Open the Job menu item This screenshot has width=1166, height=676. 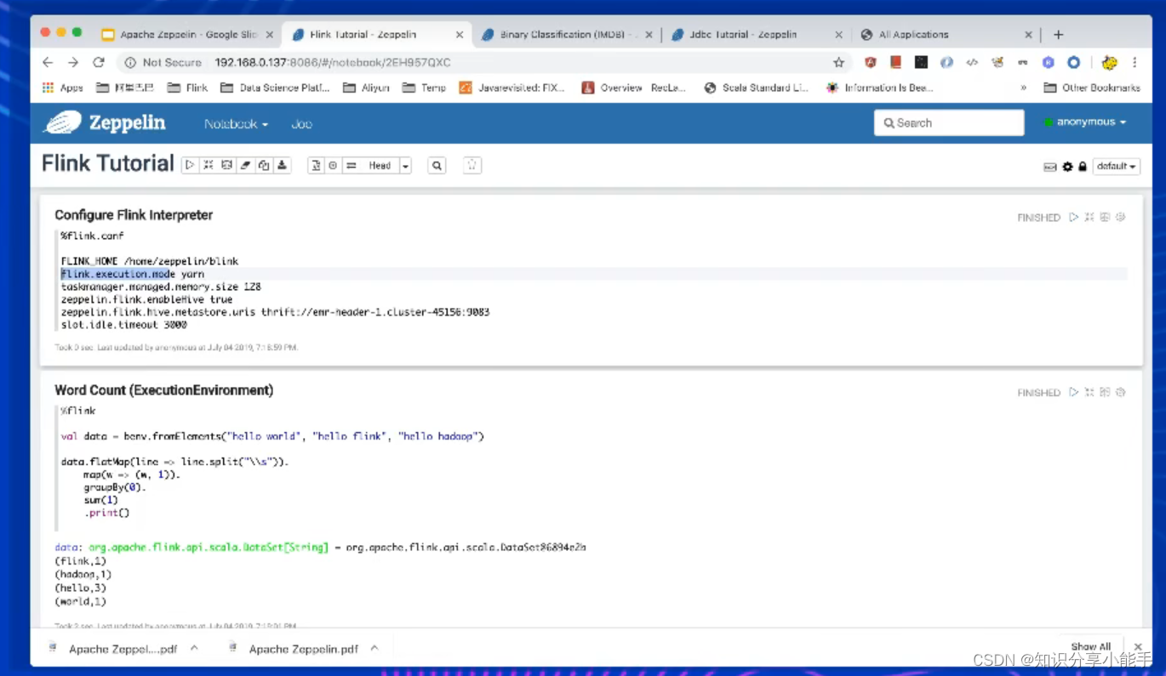click(x=301, y=123)
